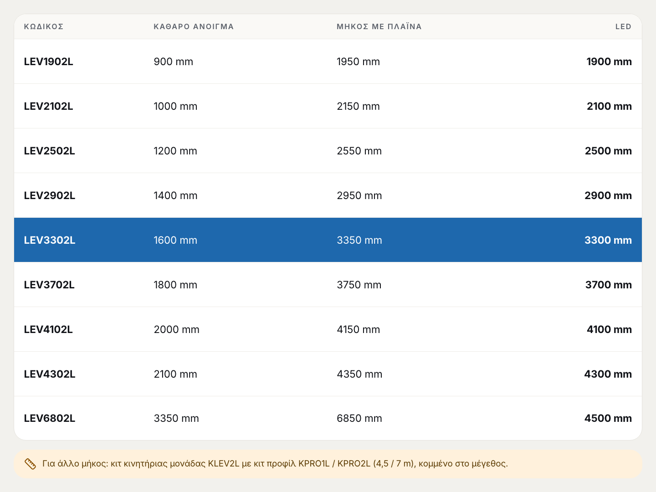Click the 4500 mm LED value
Viewport: 656px width, 492px height.
608,418
